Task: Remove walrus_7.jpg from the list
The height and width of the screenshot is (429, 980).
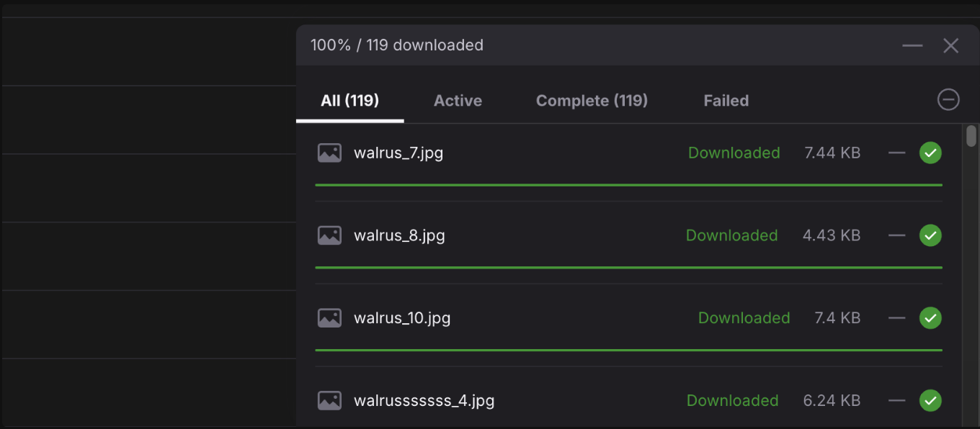Action: pyautogui.click(x=896, y=153)
